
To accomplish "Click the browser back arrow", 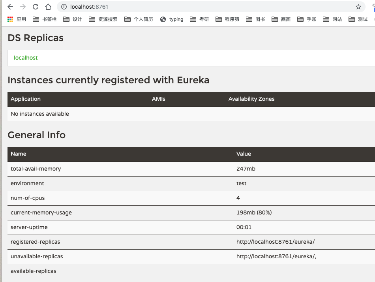I will click(10, 7).
